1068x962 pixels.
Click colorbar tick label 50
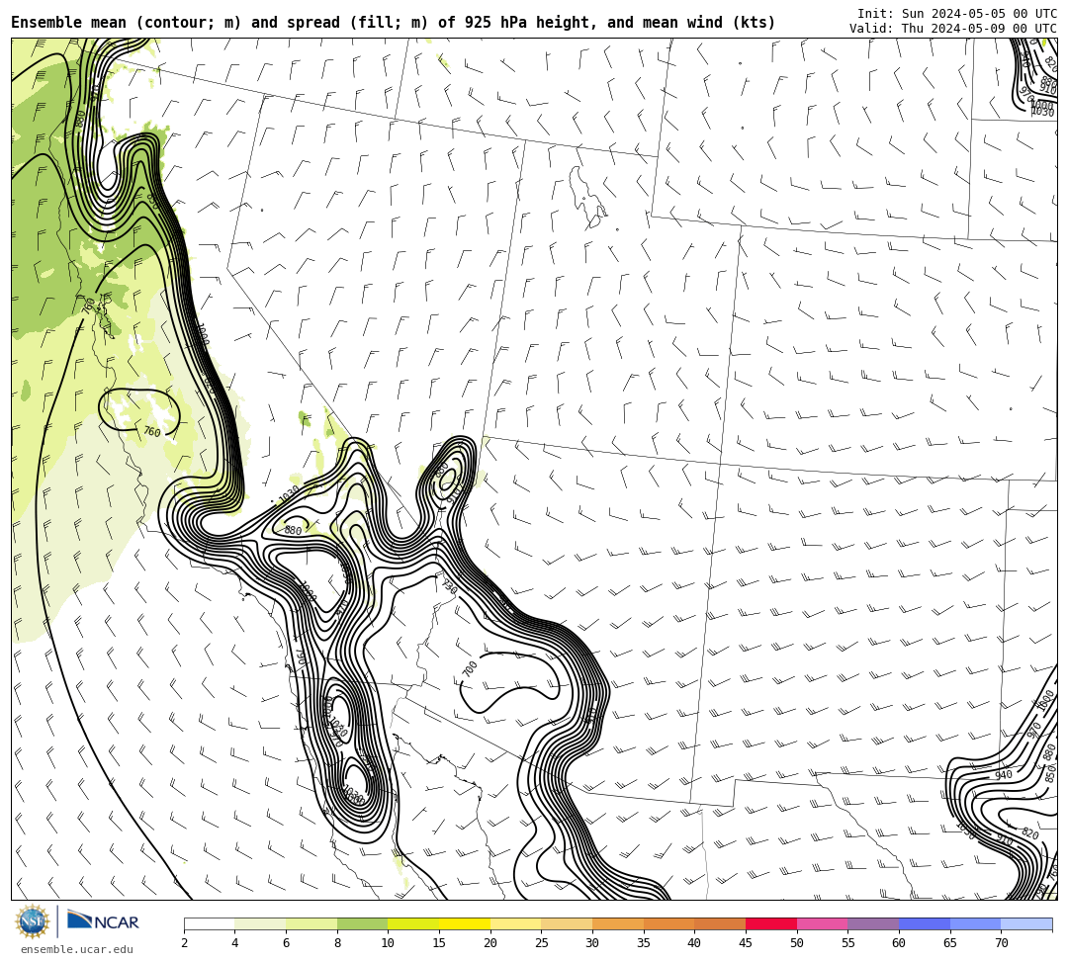coord(796,943)
